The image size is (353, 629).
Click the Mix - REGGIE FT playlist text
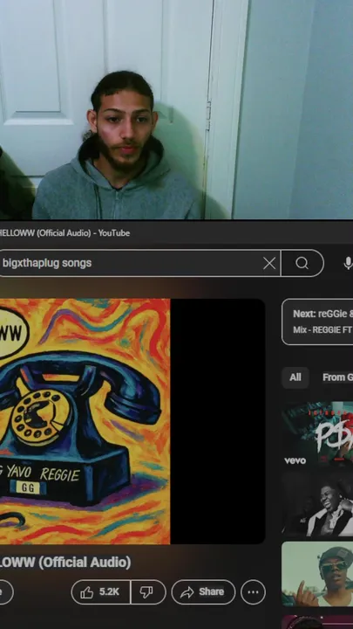[322, 329]
